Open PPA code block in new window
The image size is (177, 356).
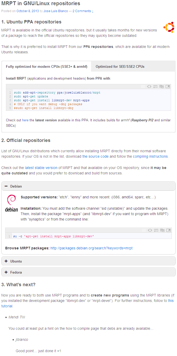point(168,87)
